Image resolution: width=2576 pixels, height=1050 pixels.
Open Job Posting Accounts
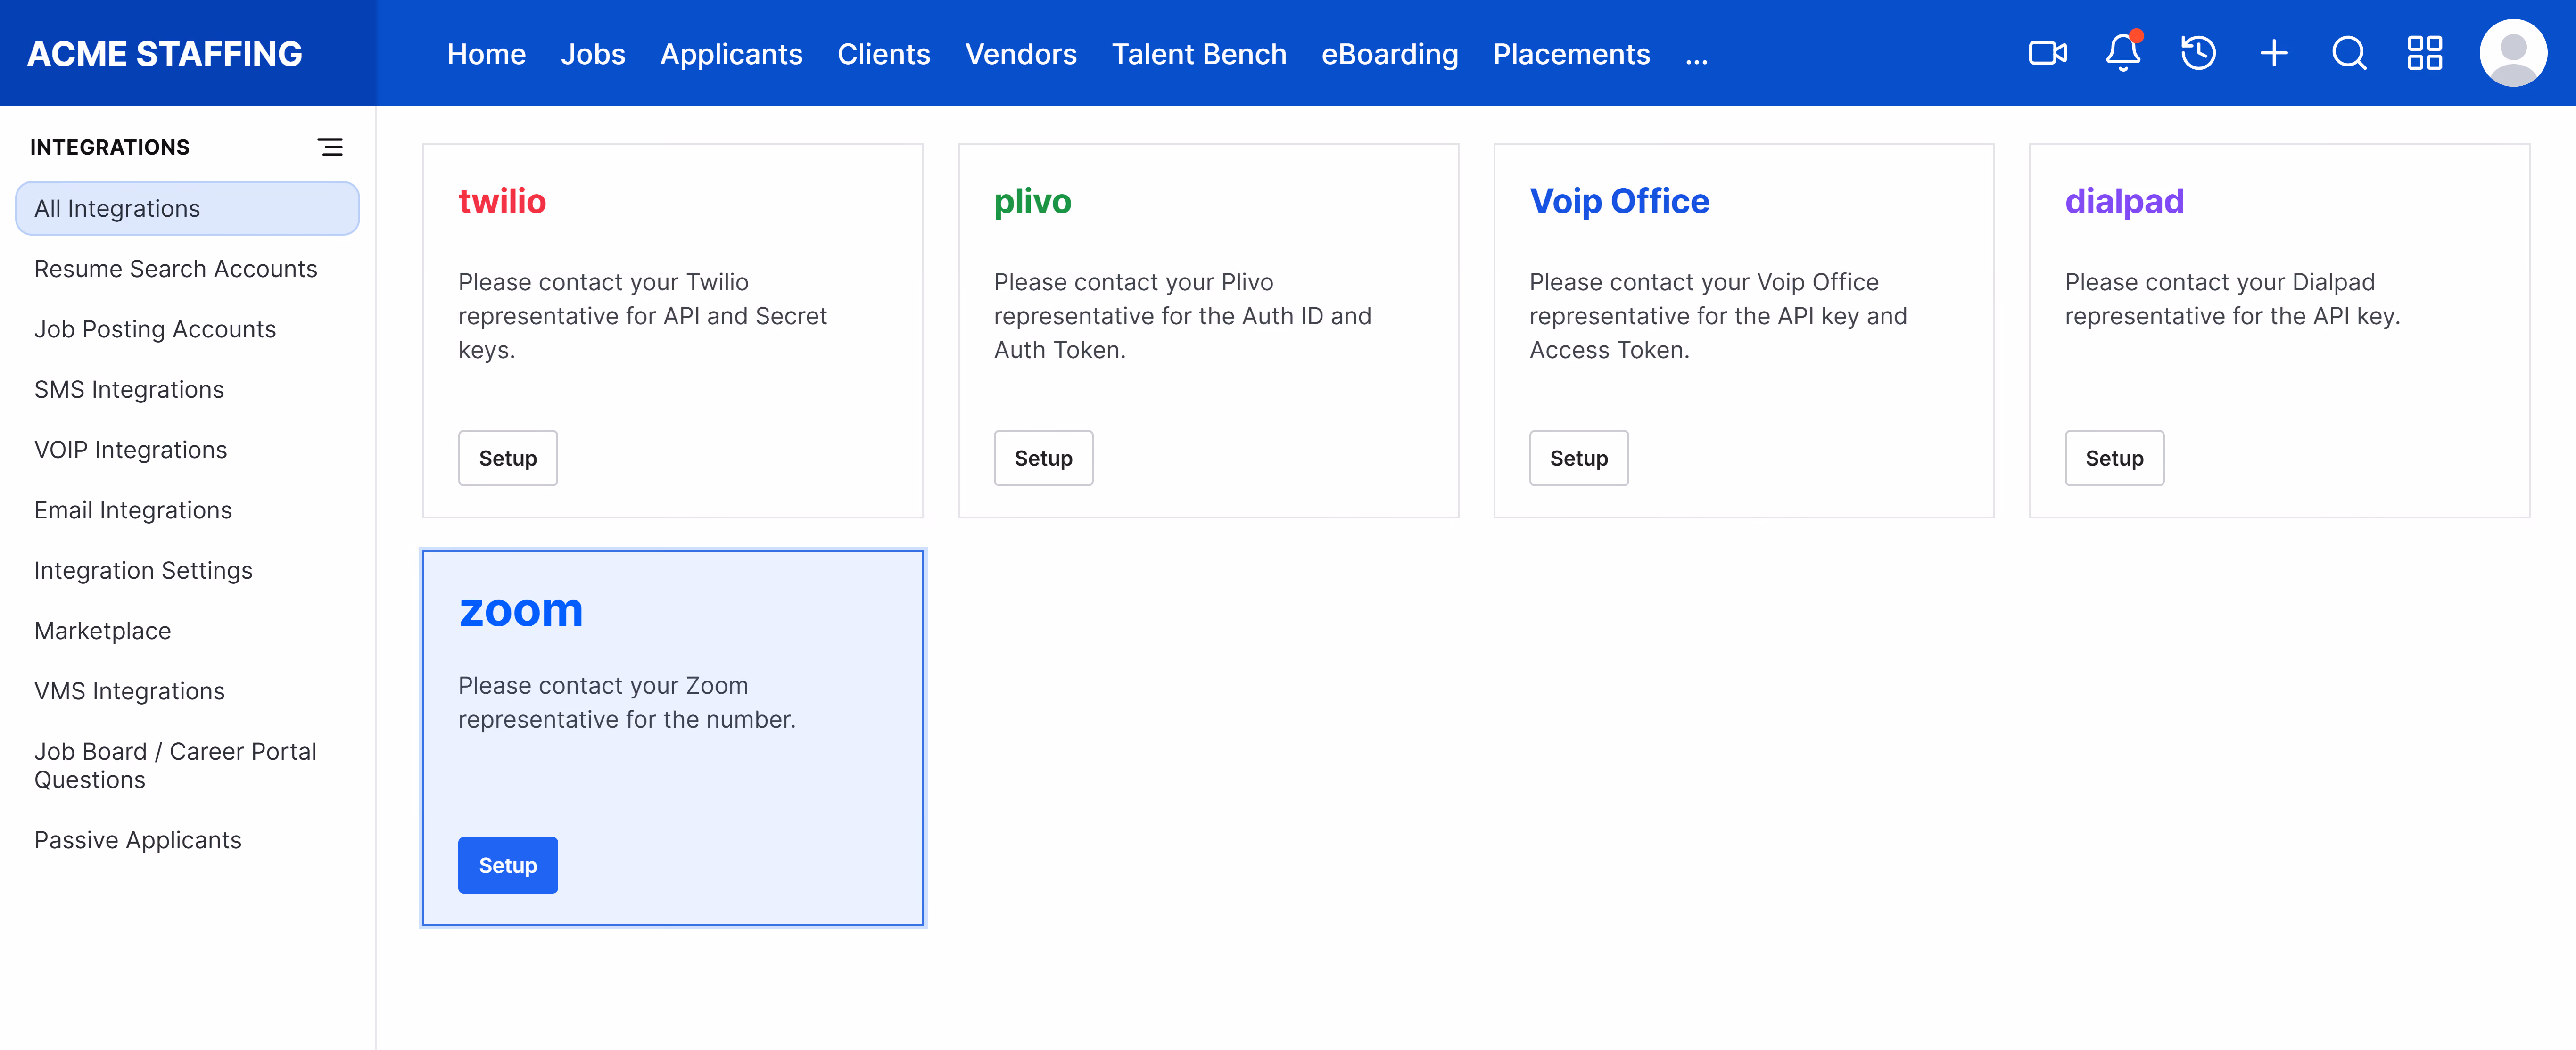[154, 329]
